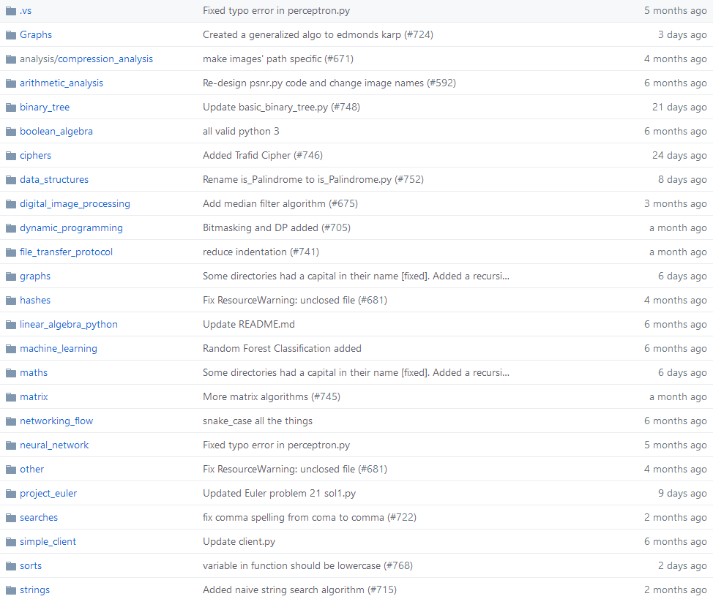This screenshot has width=713, height=599.
Task: Open the file_transfer_protocol directory
Action: point(66,252)
